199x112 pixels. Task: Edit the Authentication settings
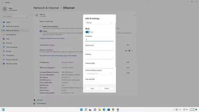(128, 45)
